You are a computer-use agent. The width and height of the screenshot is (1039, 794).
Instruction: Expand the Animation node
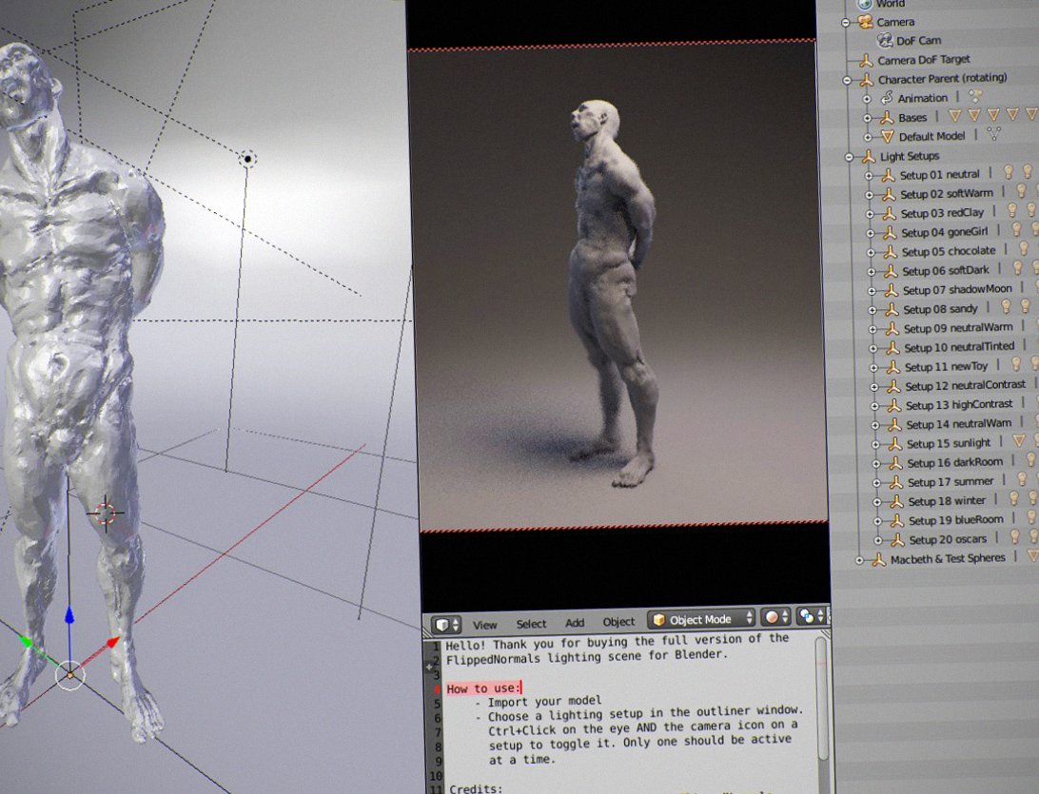pyautogui.click(x=867, y=99)
